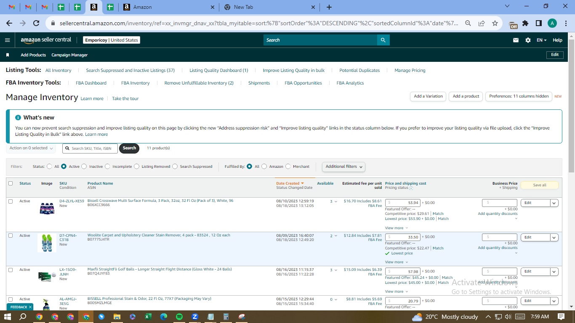Select the All status radio button

[49, 167]
